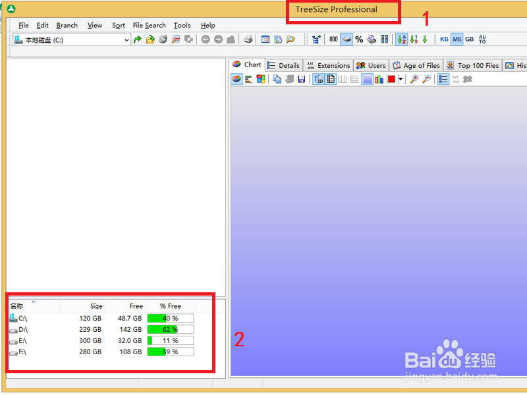
Task: Click the File Search magnifier icon in toolbar
Action: click(x=176, y=39)
